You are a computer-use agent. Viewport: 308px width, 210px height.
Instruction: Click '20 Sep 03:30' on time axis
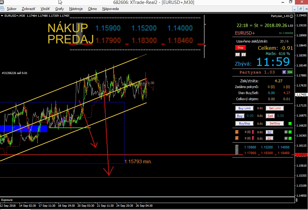coord(86,206)
